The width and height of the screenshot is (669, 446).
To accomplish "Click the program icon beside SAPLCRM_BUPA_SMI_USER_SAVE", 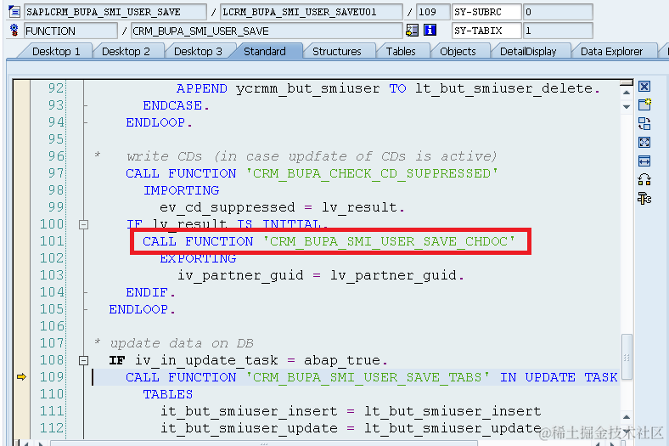I will [x=14, y=12].
